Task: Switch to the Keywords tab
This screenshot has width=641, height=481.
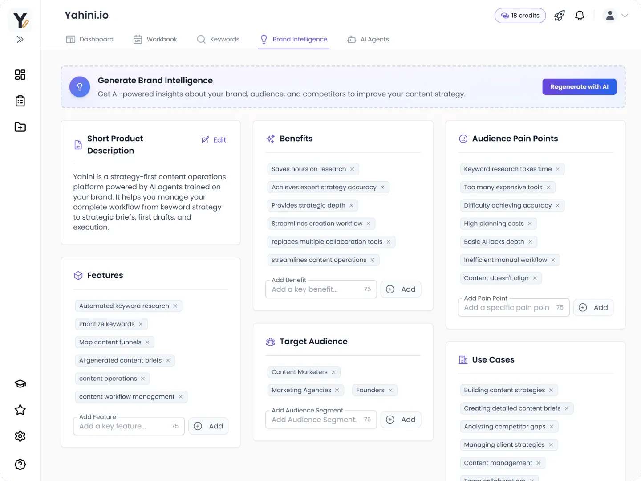Action: 218,39
